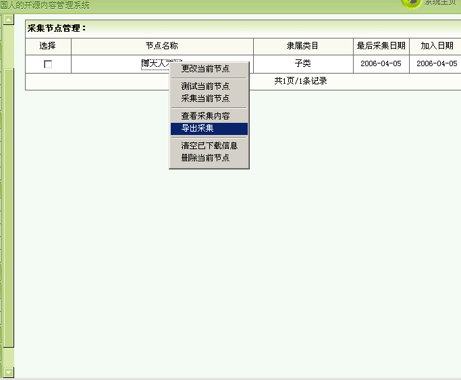461x380 pixels.
Task: Open 查看采集内容 from the context menu
Action: pyautogui.click(x=205, y=116)
